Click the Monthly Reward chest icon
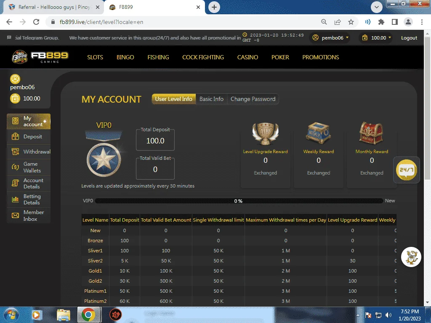431x323 pixels. coord(371,133)
